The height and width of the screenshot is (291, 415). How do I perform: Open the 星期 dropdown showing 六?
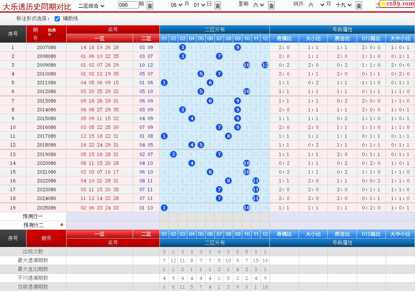click(259, 5)
